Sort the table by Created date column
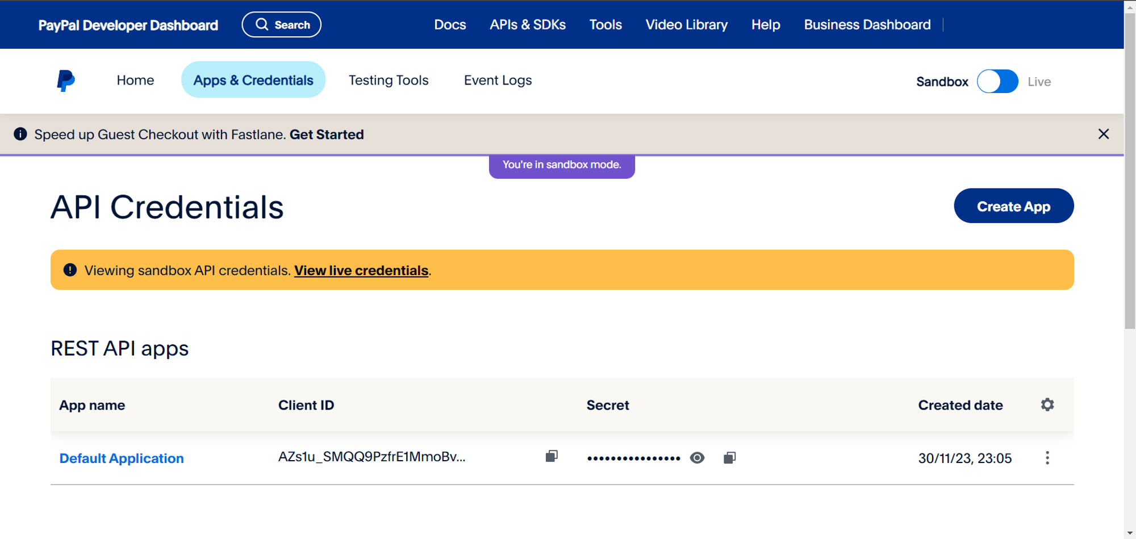The width and height of the screenshot is (1136, 539). [960, 405]
